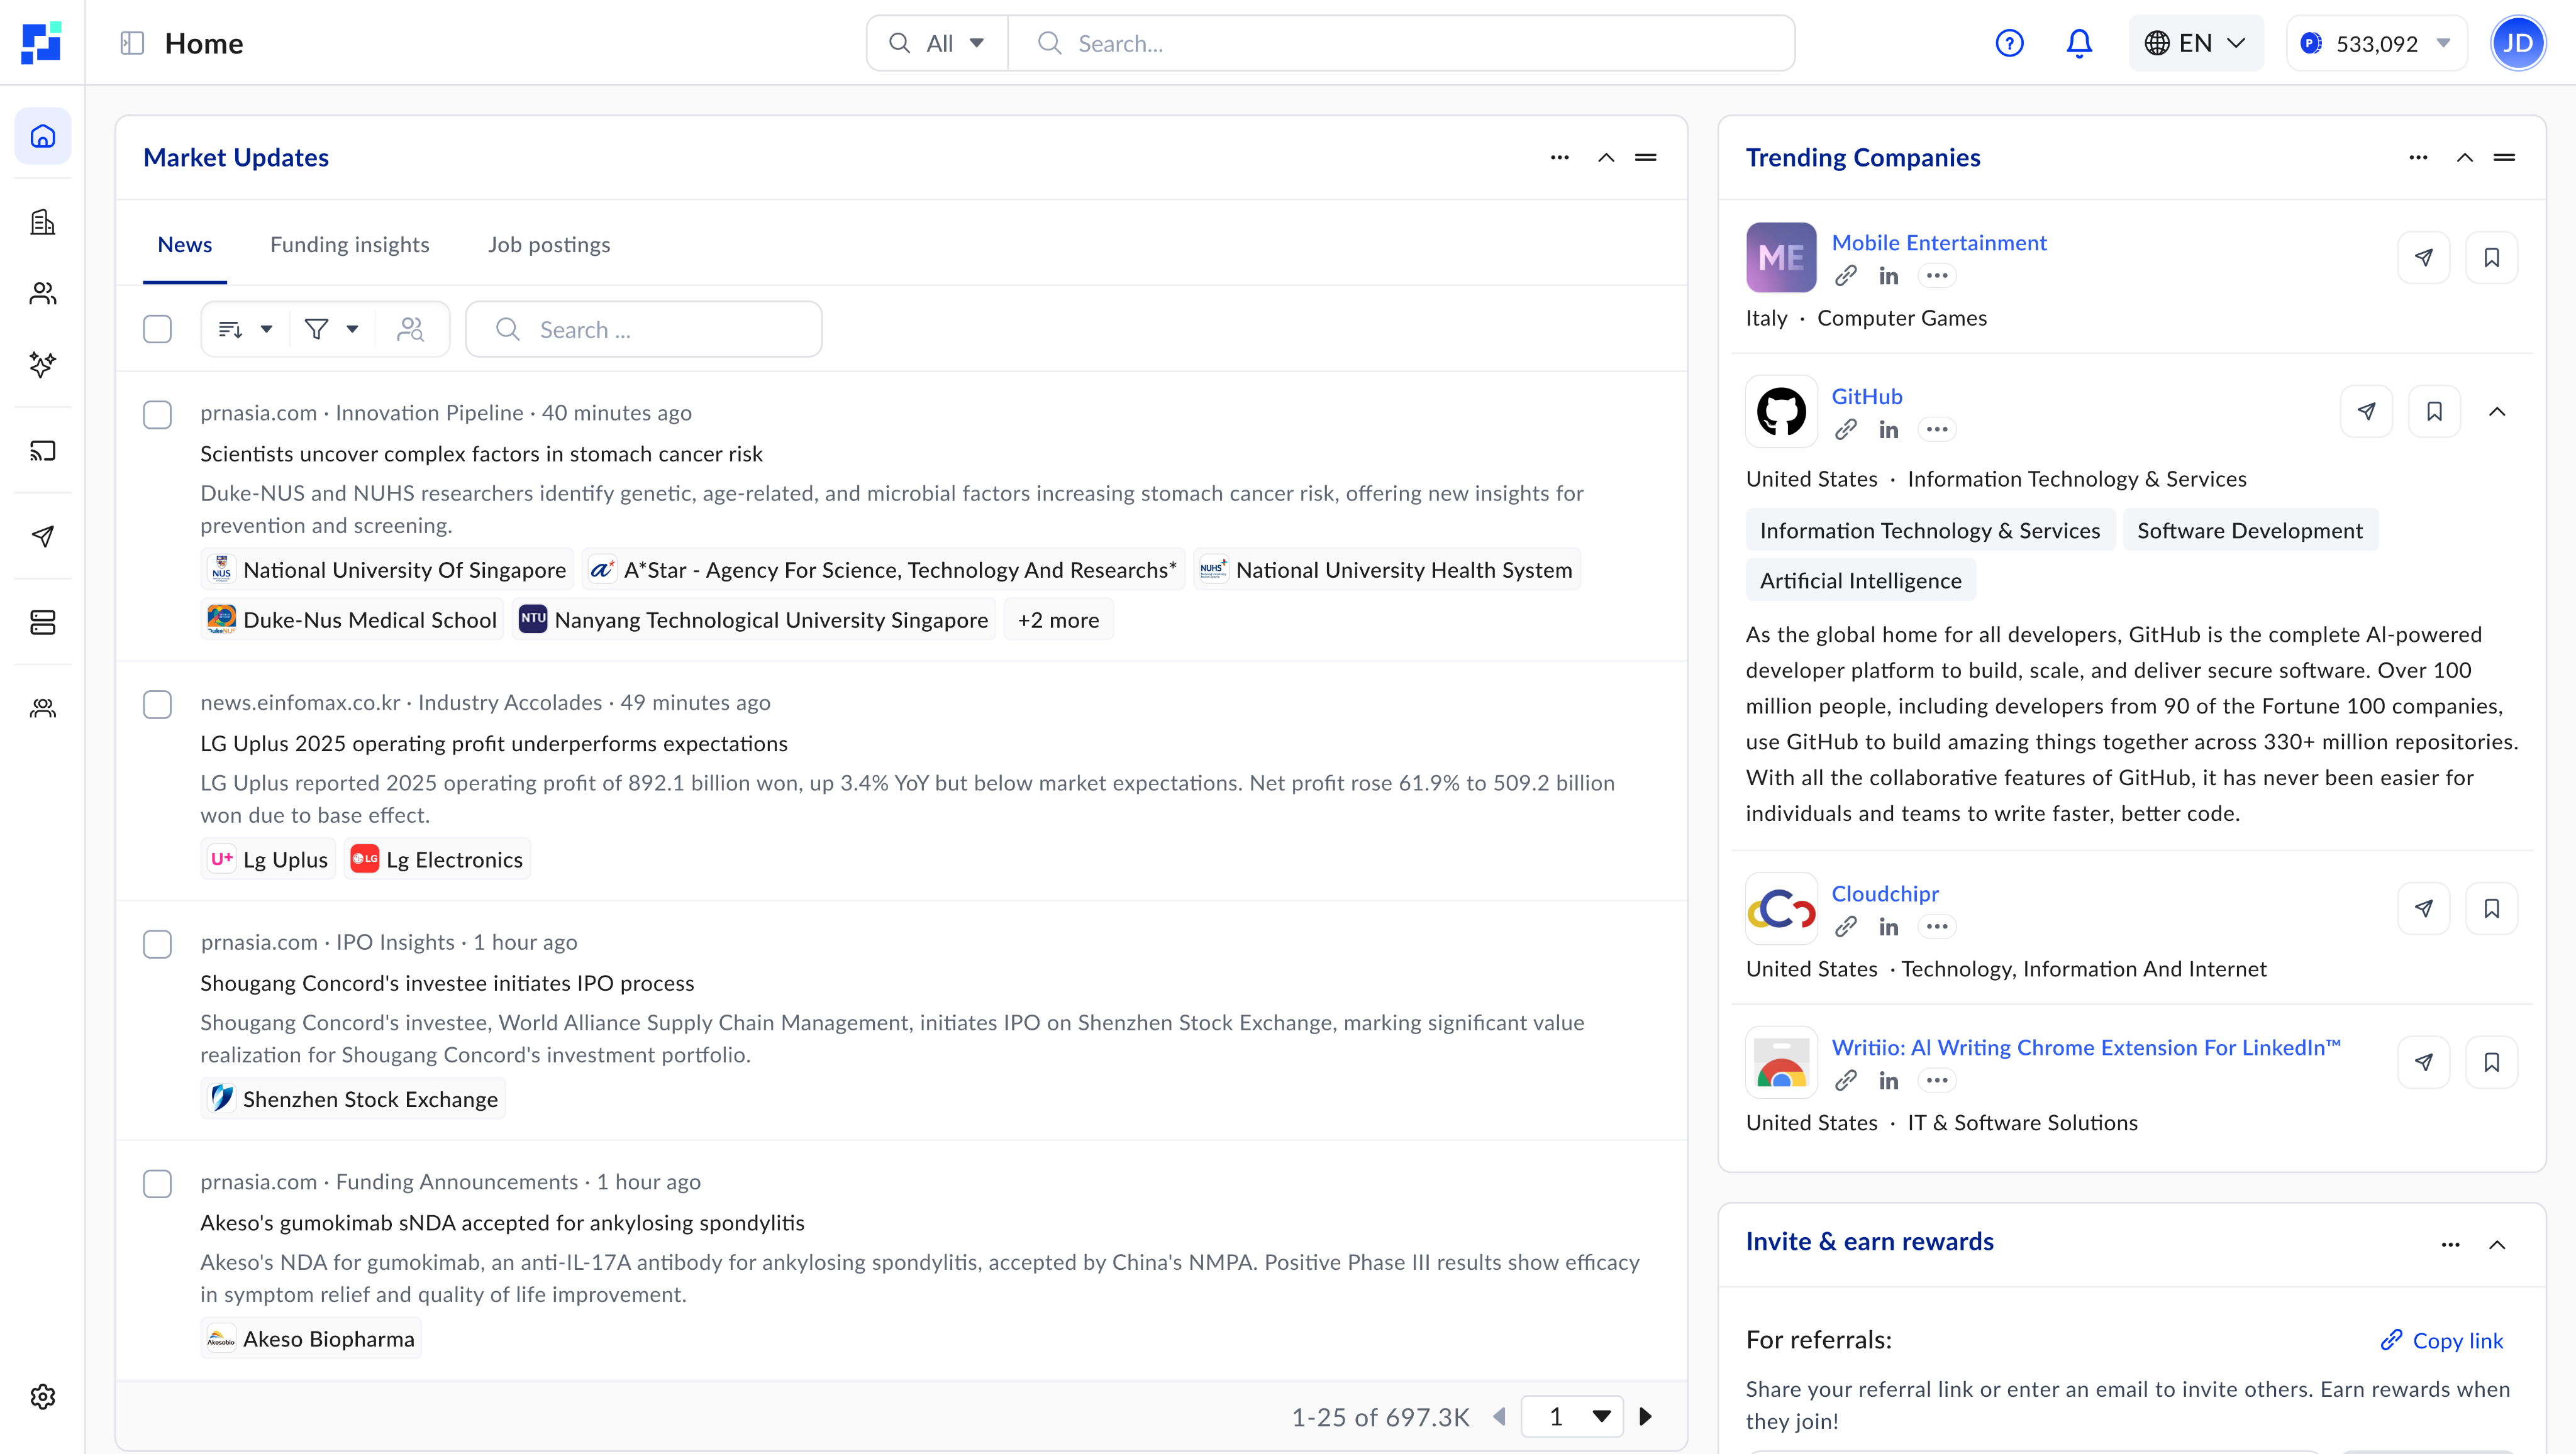Switch to the Funding insights tab
The width and height of the screenshot is (2576, 1454).
point(349,244)
